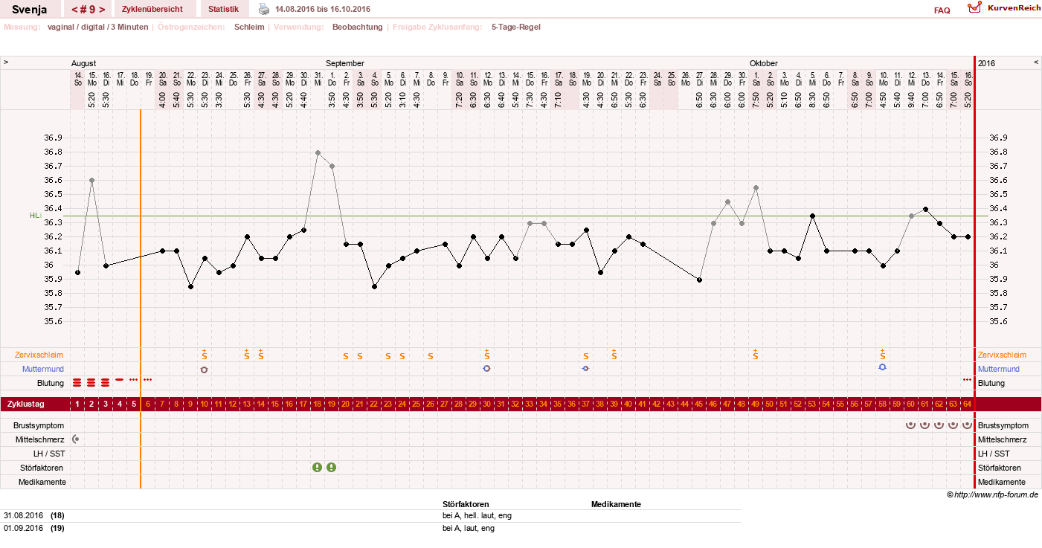Click the spotting dots on day 6
The image size is (1042, 548).
(x=148, y=379)
